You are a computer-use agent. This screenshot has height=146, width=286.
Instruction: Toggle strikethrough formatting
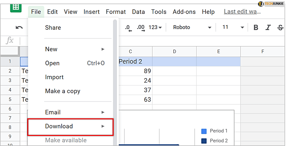tap(280, 28)
